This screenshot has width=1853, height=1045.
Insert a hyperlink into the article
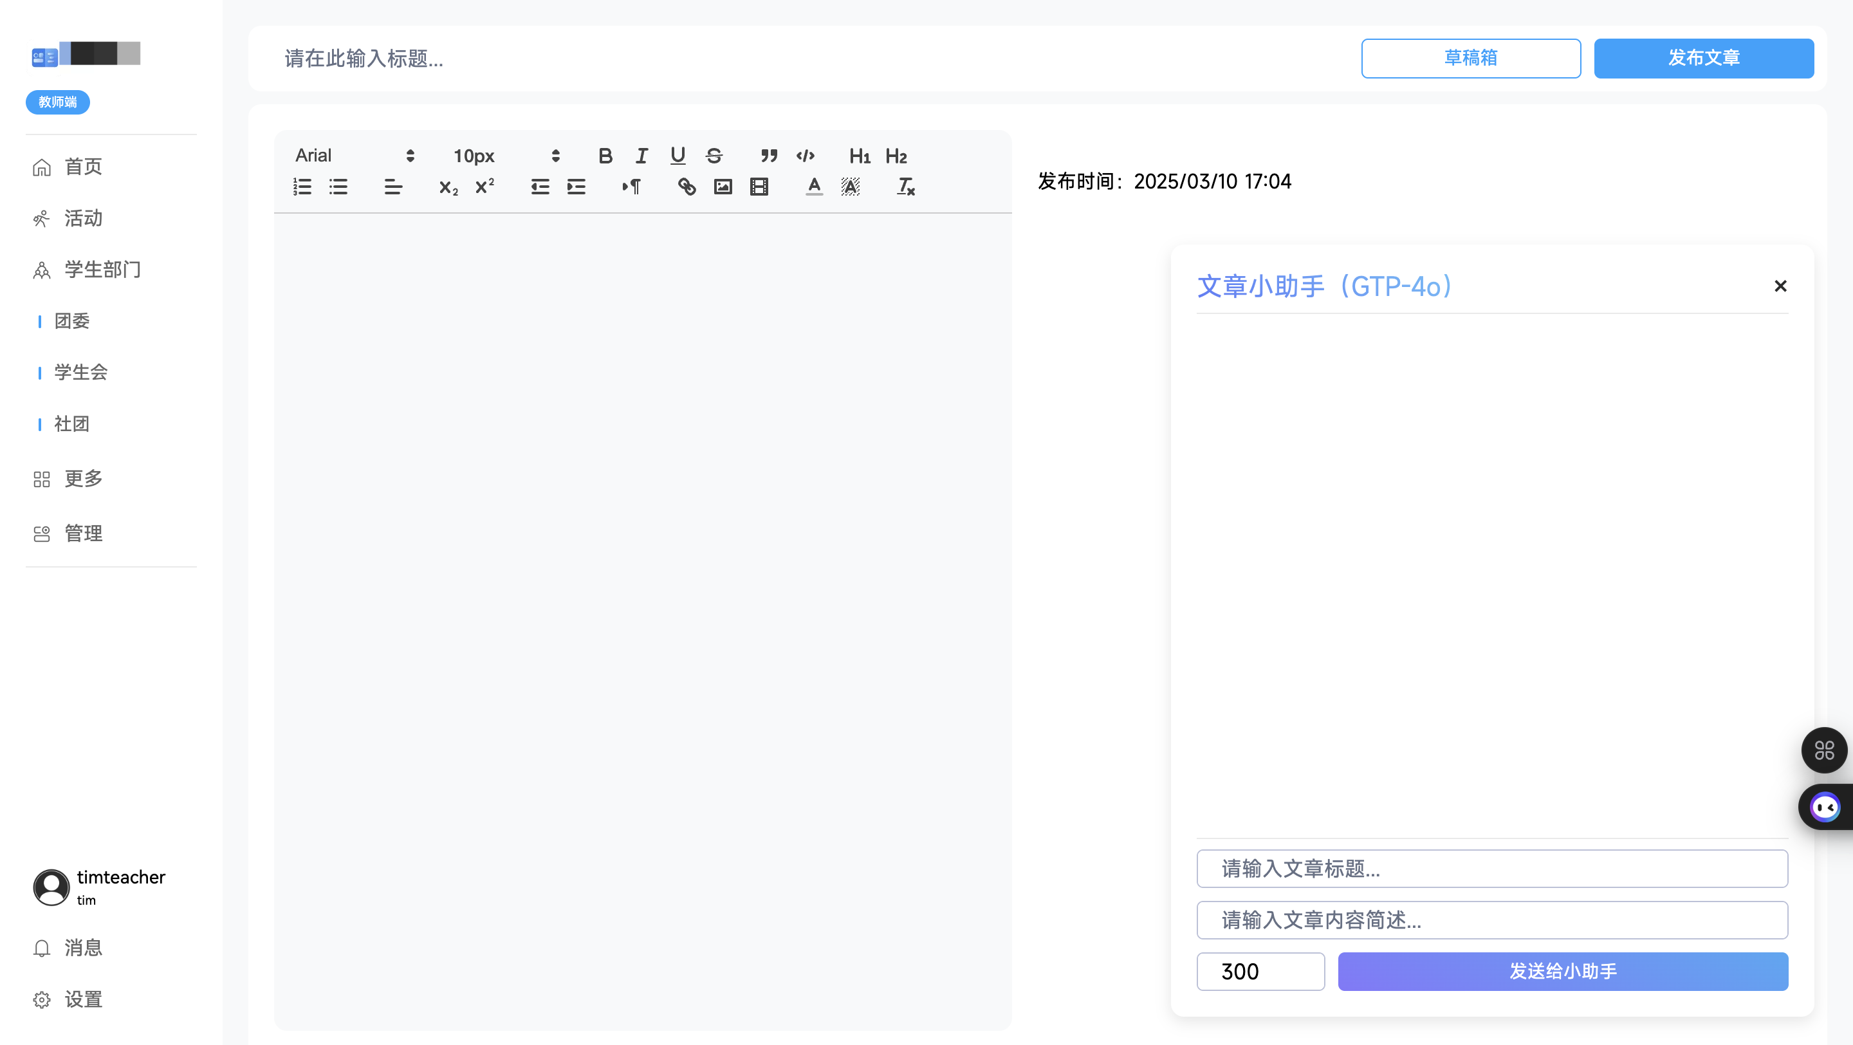[x=687, y=187]
